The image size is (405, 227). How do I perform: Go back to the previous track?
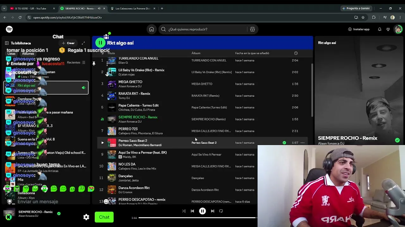[x=192, y=211]
